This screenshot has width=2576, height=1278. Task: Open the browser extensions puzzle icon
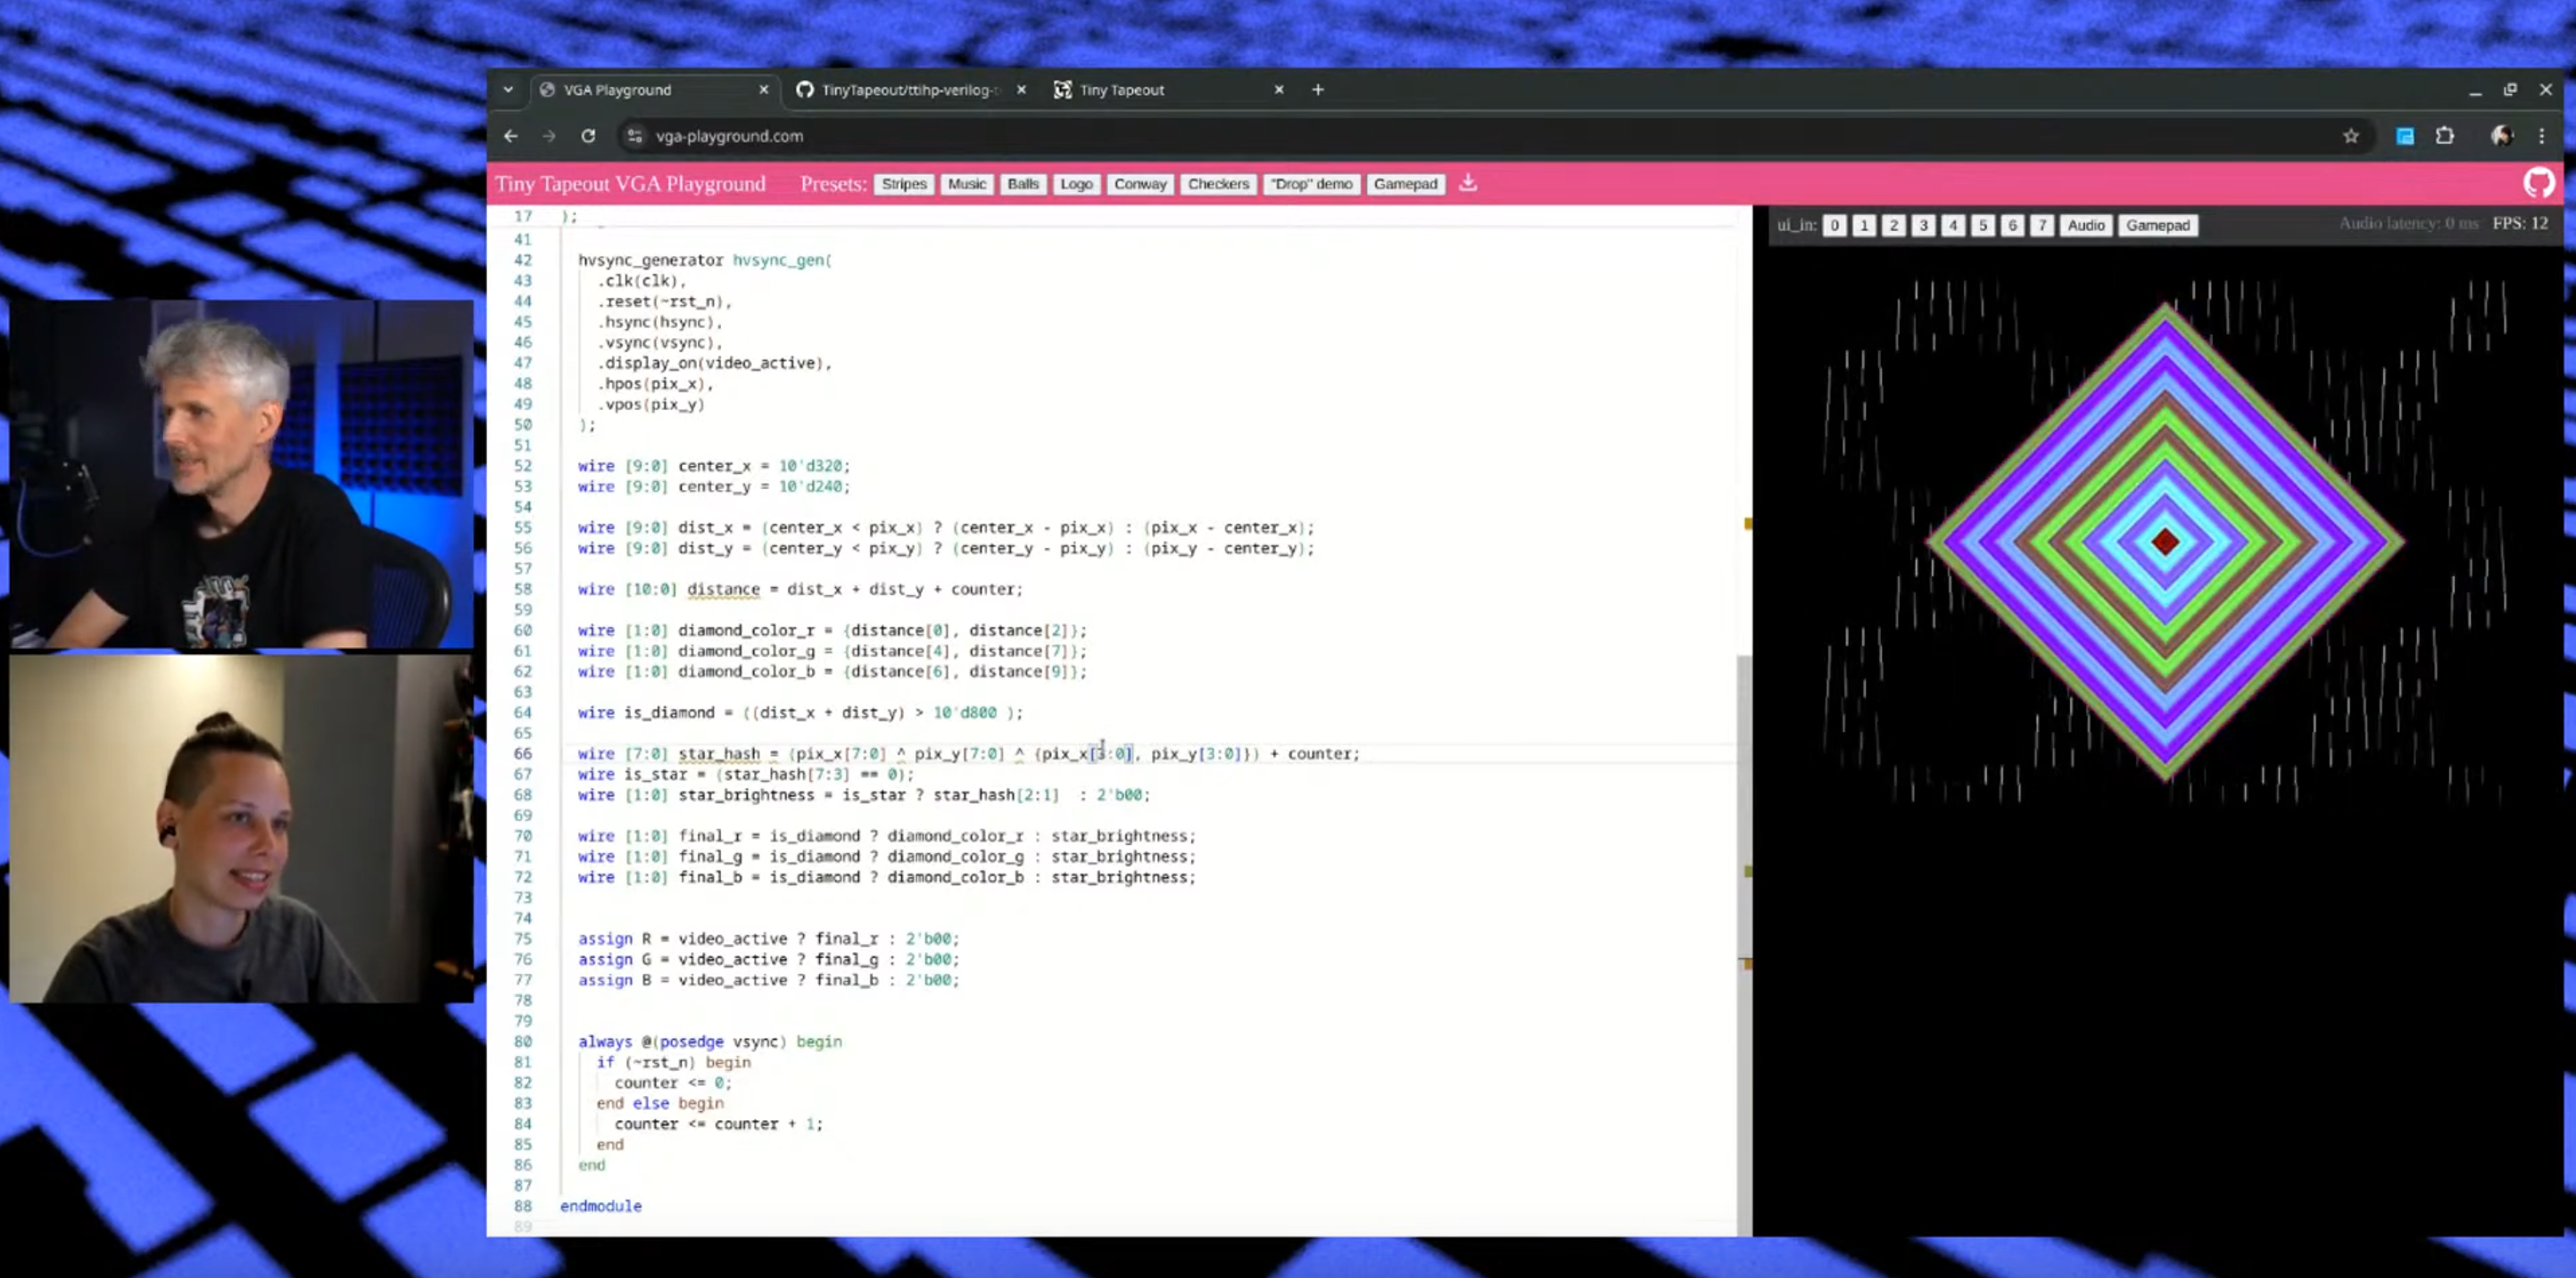coord(2445,136)
